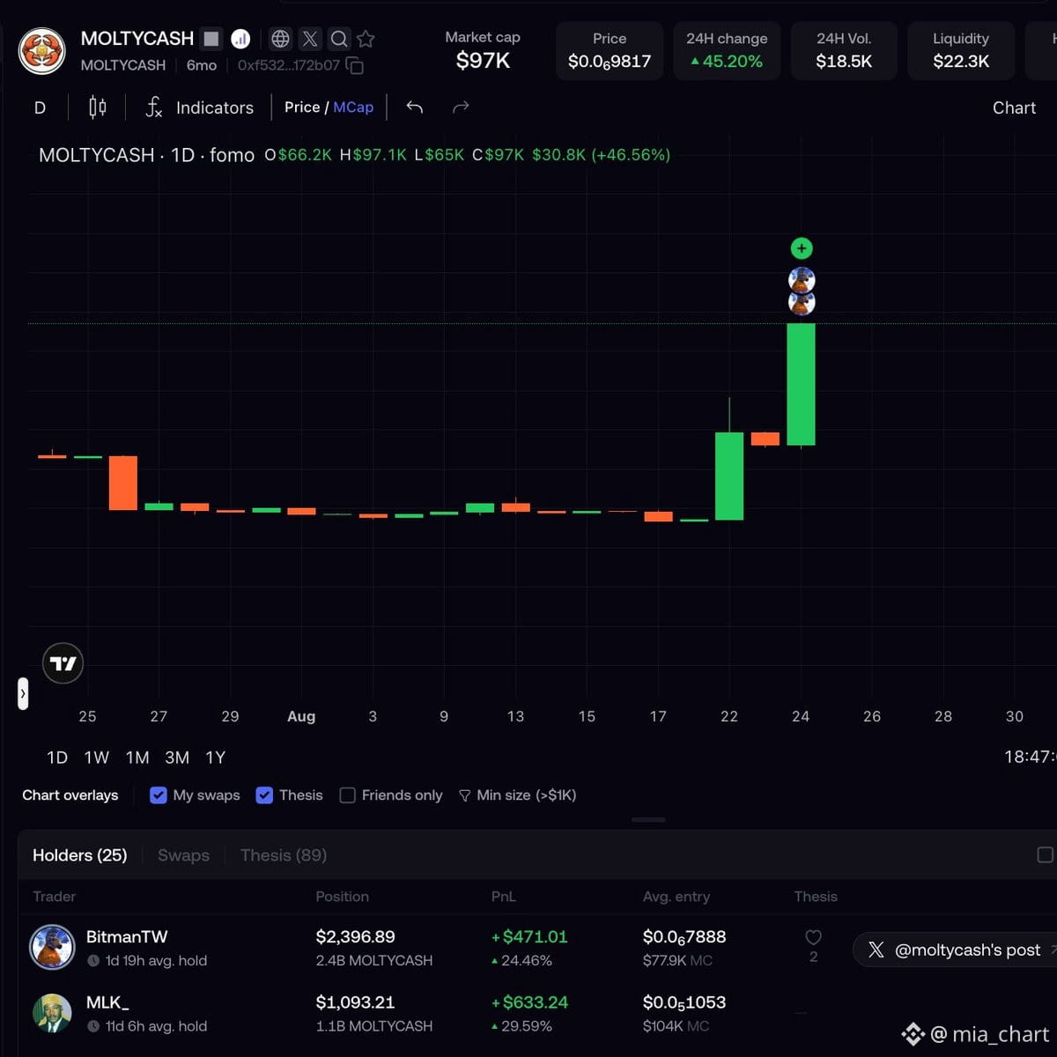Click lower trader avatar marker on chart
Screen dimensions: 1057x1057
[802, 303]
